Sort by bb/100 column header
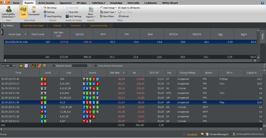Screen dimensions: 266x138 tap(81, 34)
